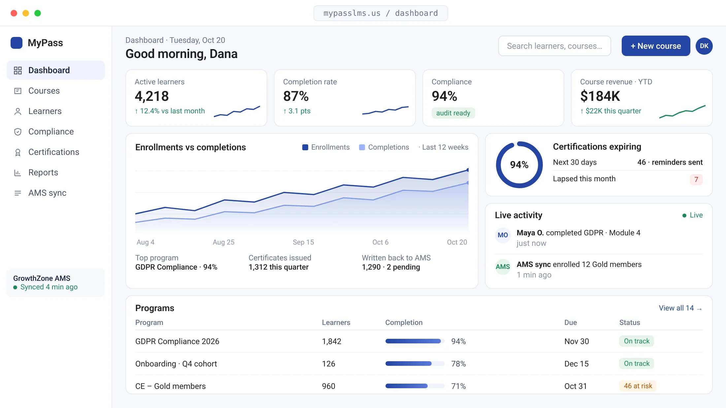Click the MyPass logo square

point(16,43)
